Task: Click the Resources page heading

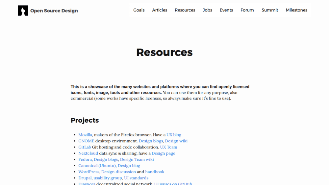Action: click(x=164, y=52)
